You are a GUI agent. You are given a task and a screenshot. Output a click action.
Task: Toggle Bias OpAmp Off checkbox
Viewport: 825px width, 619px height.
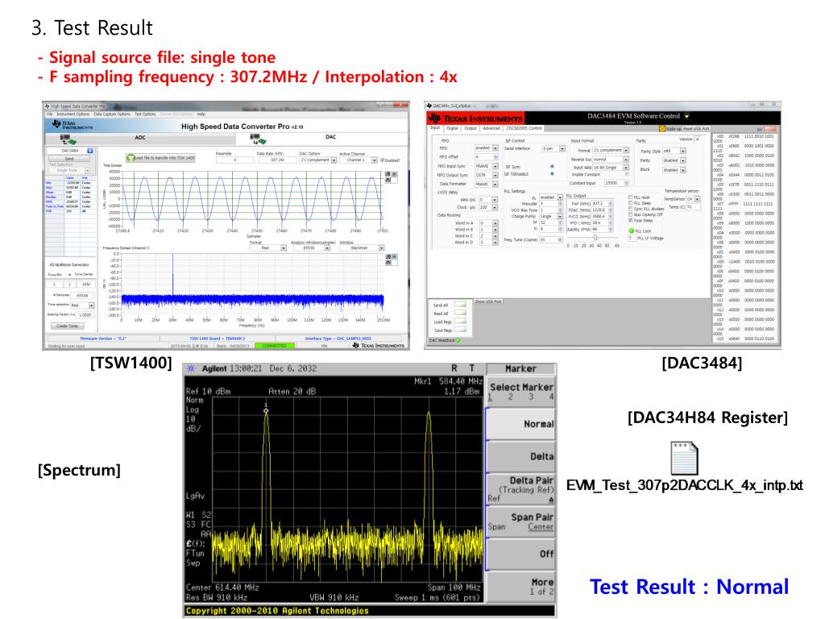(x=630, y=214)
